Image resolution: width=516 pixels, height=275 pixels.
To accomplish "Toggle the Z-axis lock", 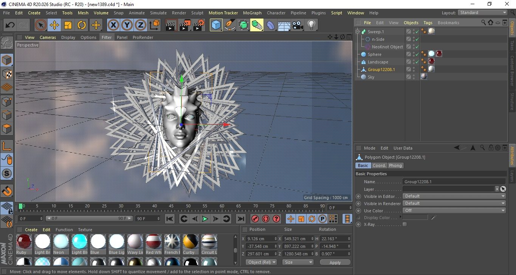I will (141, 25).
